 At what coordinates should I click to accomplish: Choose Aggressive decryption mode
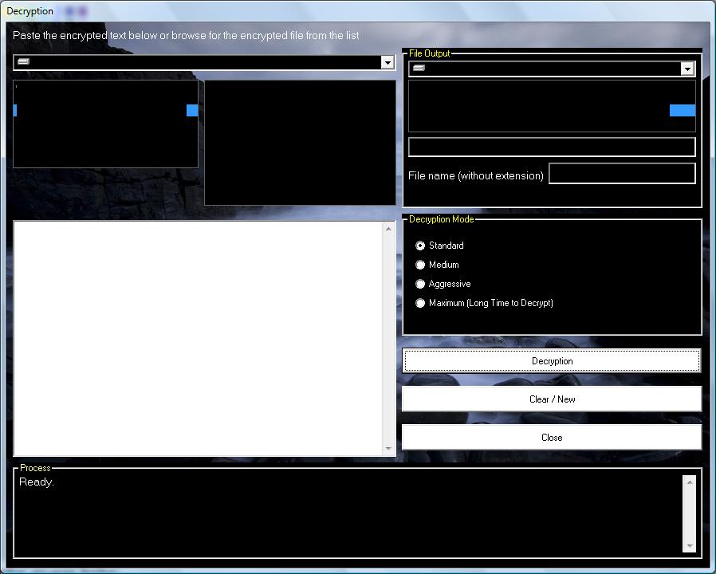point(420,284)
